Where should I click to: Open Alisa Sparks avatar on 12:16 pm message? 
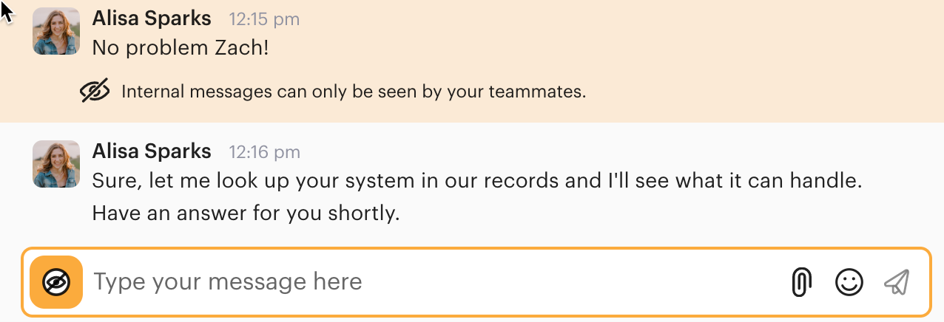(56, 164)
